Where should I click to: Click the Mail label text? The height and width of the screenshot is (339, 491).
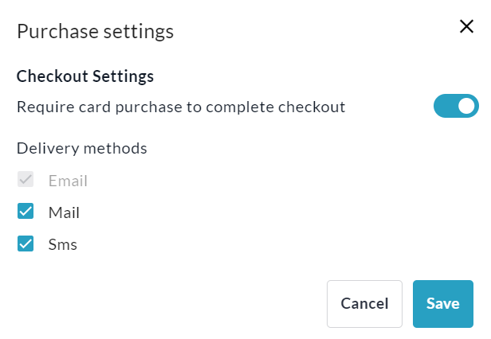[x=64, y=212]
